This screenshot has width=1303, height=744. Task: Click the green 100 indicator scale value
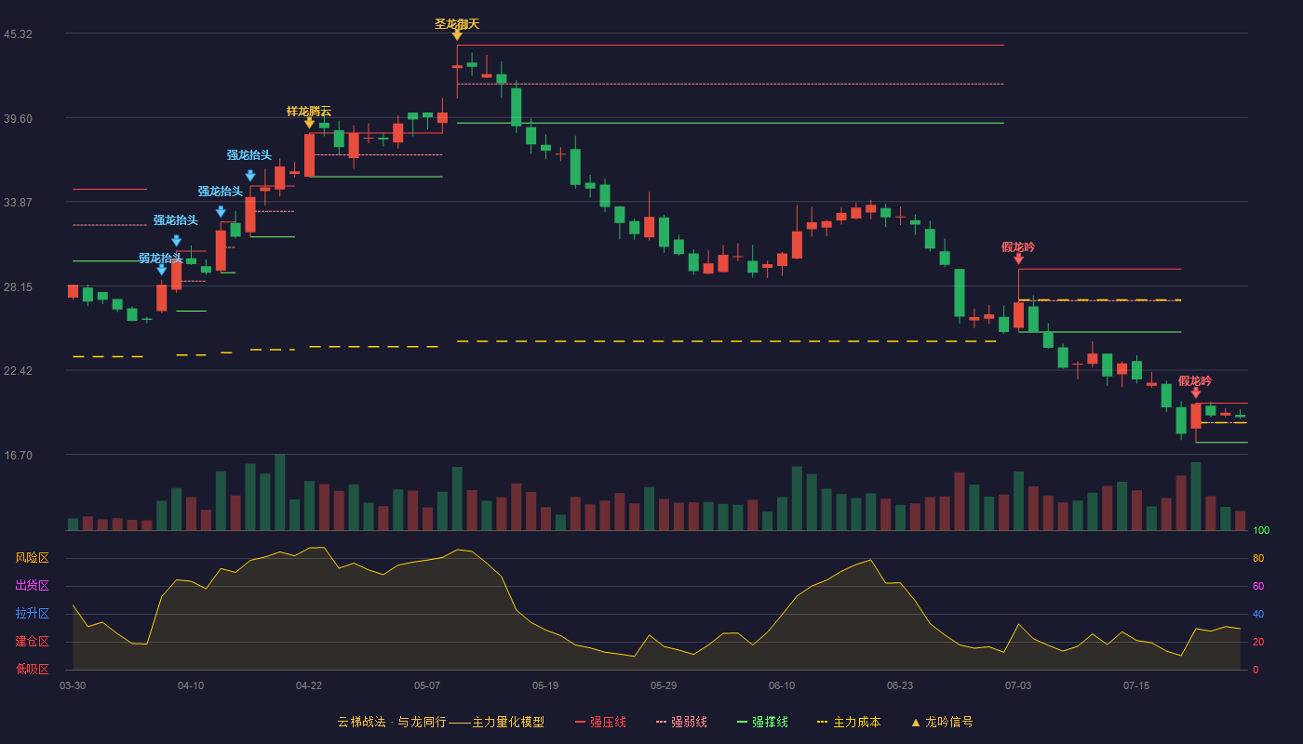(1261, 531)
